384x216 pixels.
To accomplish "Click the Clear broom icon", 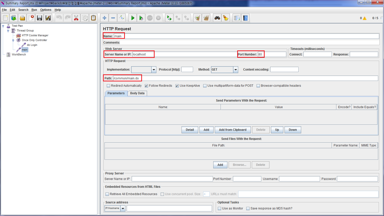I will coord(198,18).
